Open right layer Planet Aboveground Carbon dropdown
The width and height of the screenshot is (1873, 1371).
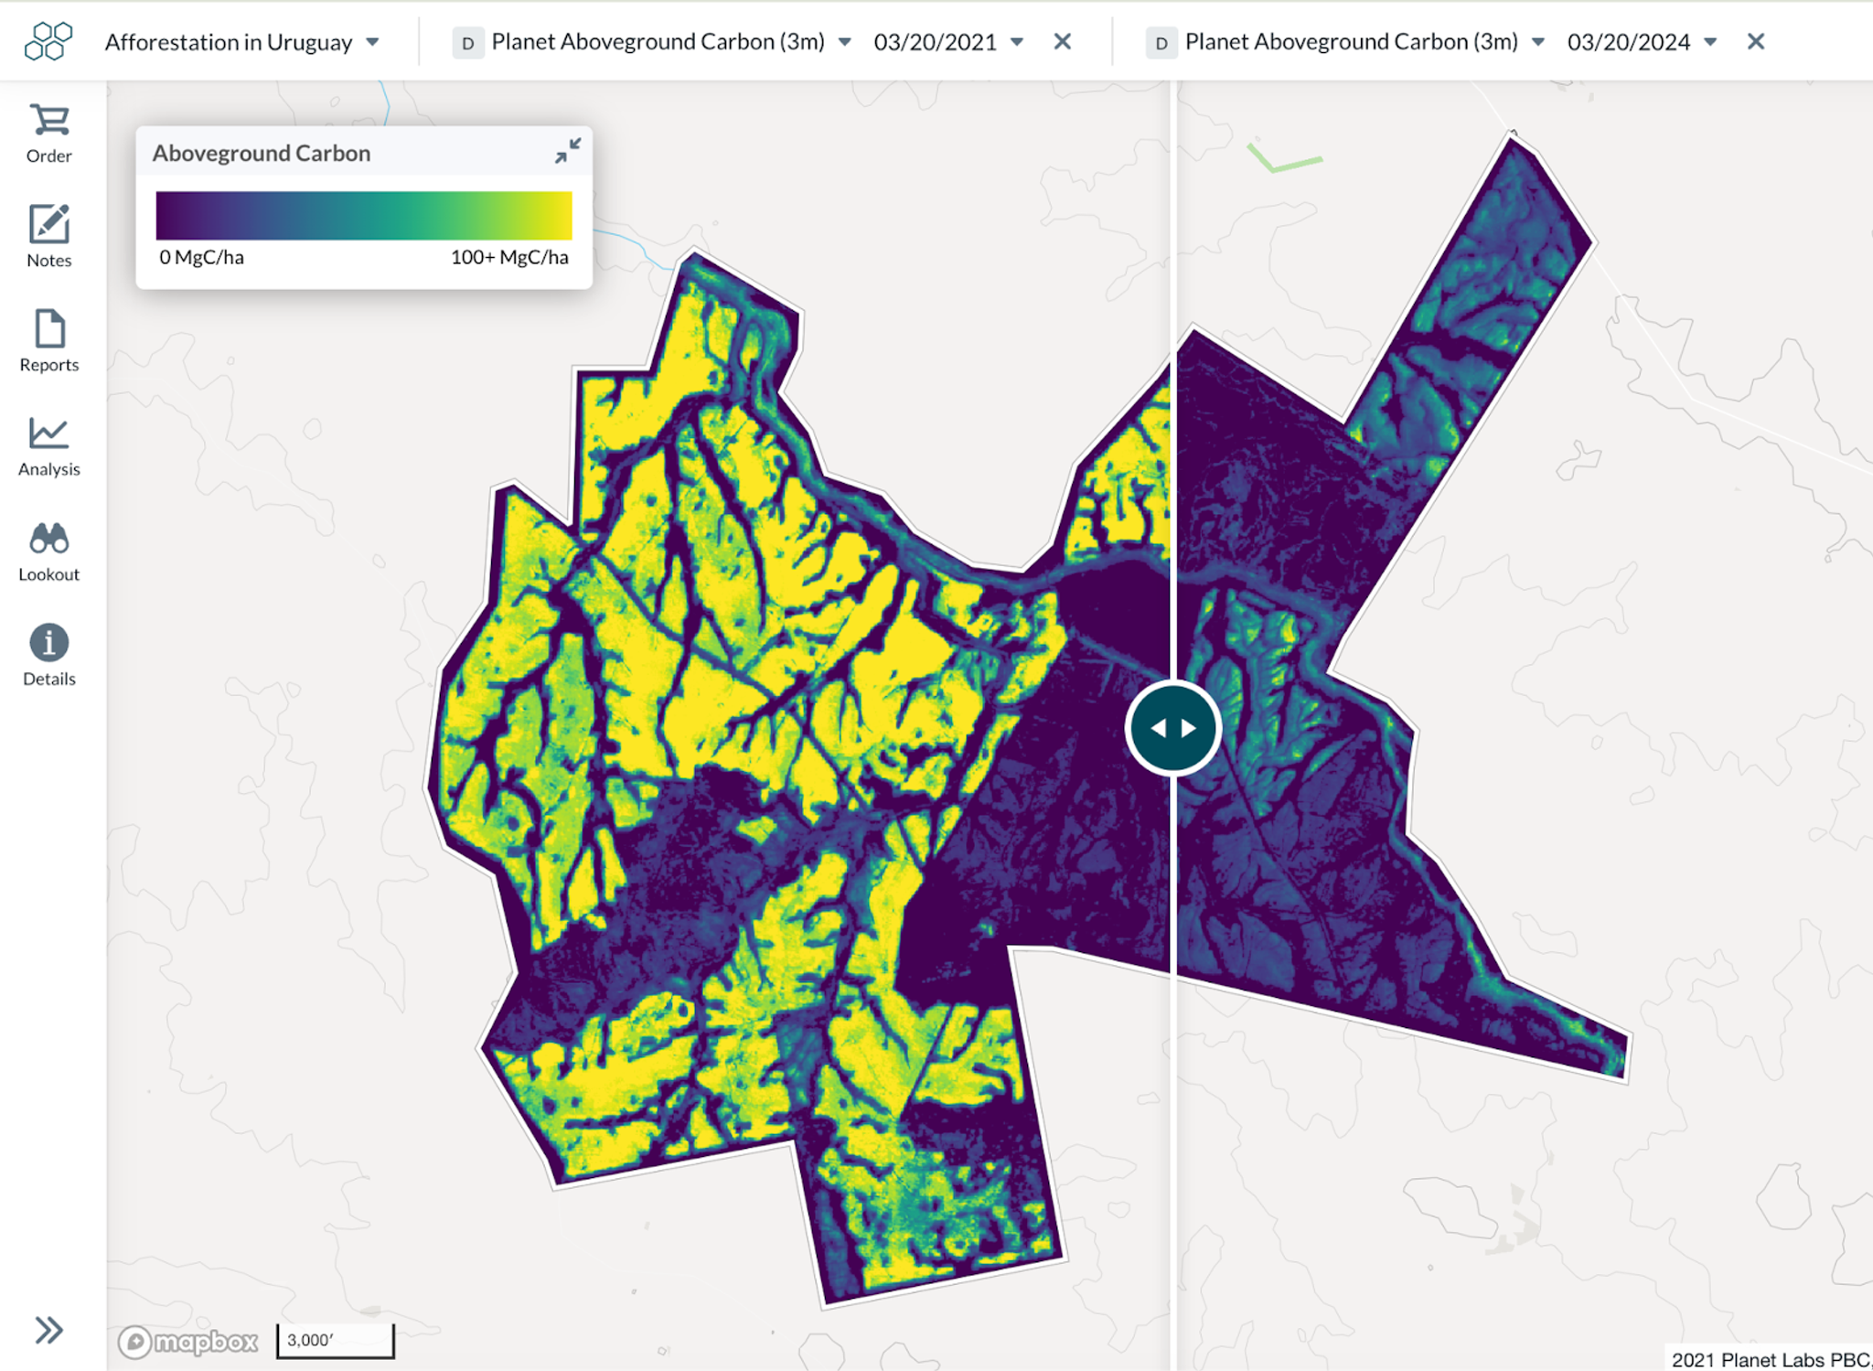click(1538, 42)
